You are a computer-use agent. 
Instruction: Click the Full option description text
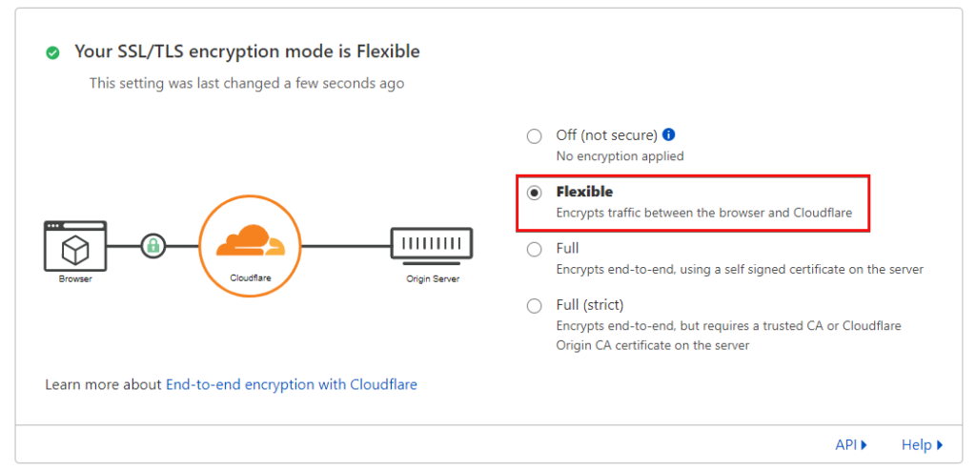740,269
